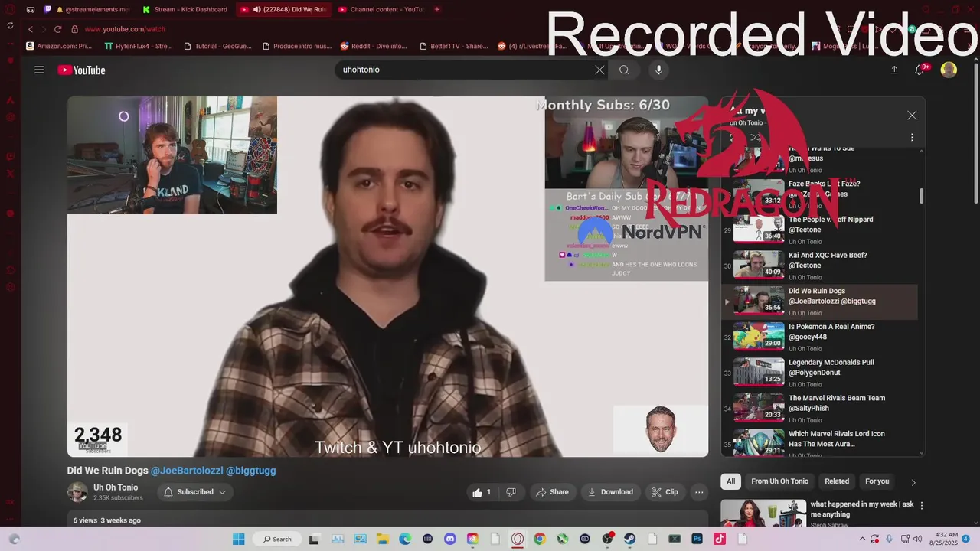Open the Tutorial - GeoGuessr bookmark

[218, 46]
